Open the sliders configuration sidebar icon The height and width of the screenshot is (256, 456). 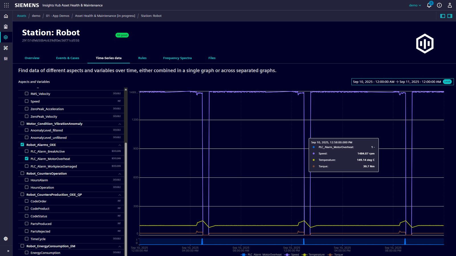pos(6,59)
